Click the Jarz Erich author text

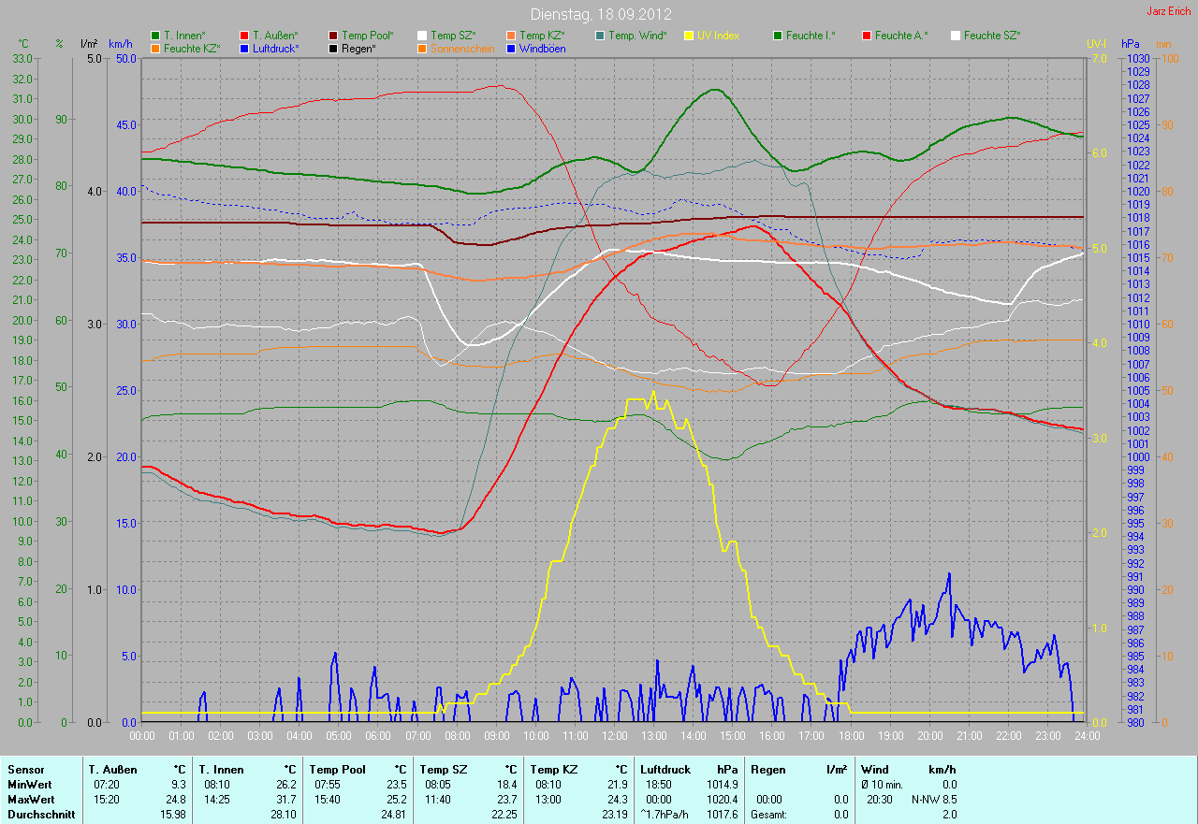click(1169, 11)
